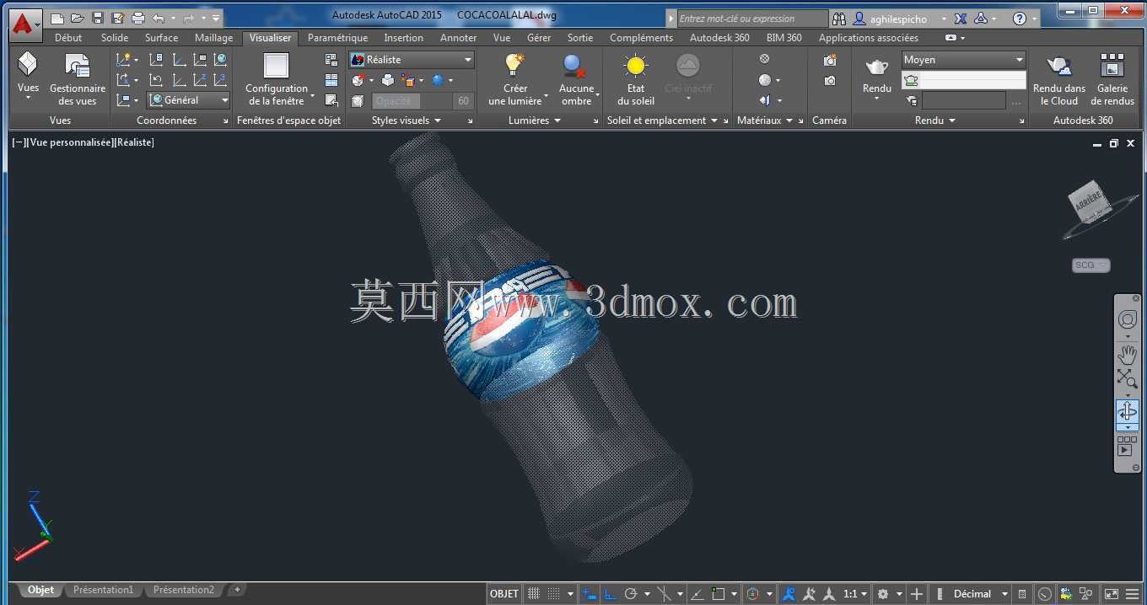Viewport: 1147px width, 605px height.
Task: Click the Open folder icon in quick access toolbar
Action: (x=77, y=18)
